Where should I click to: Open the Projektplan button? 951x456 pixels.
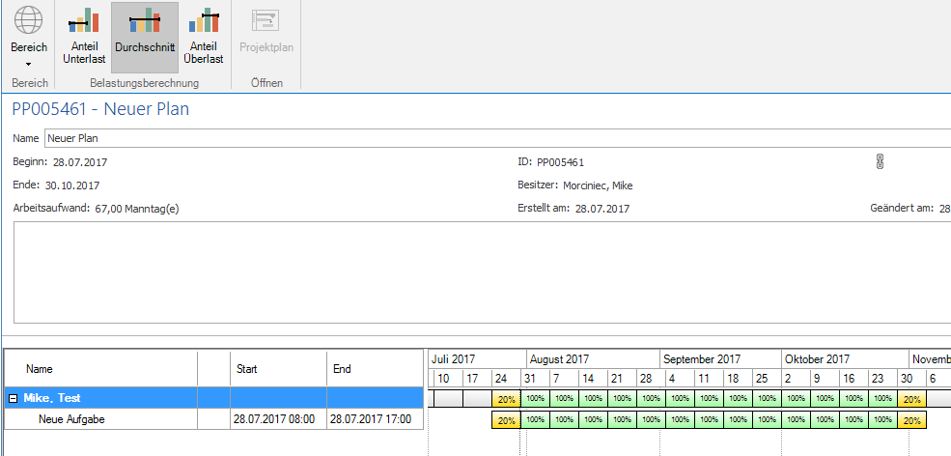tap(266, 38)
